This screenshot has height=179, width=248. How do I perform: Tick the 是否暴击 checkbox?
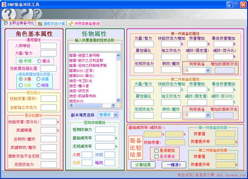point(156,157)
